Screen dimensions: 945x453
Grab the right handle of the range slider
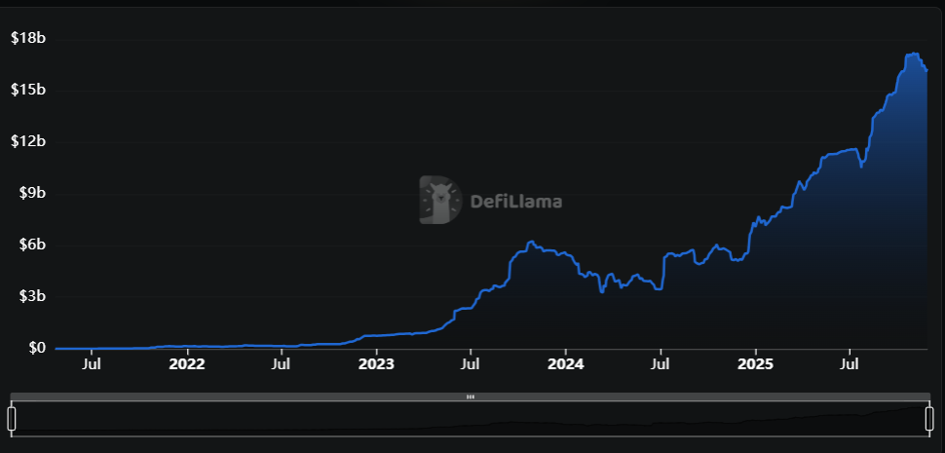click(929, 419)
